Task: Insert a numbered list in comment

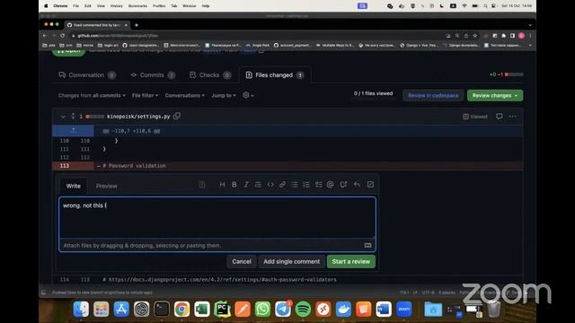Action: (x=306, y=185)
